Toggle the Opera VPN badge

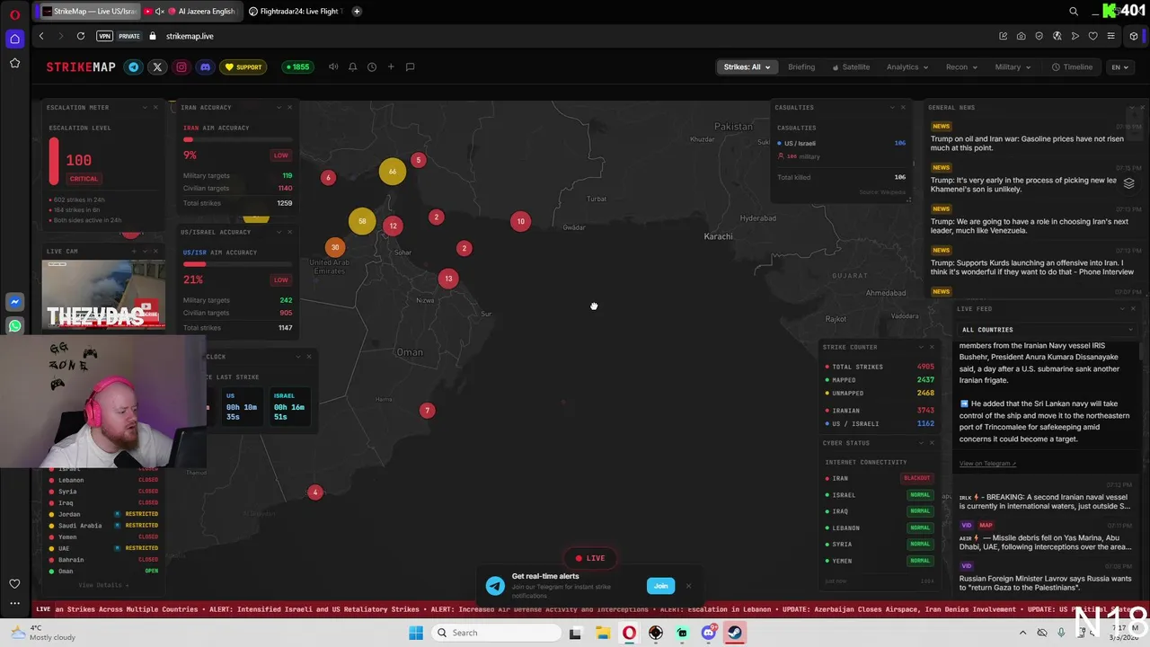point(105,36)
